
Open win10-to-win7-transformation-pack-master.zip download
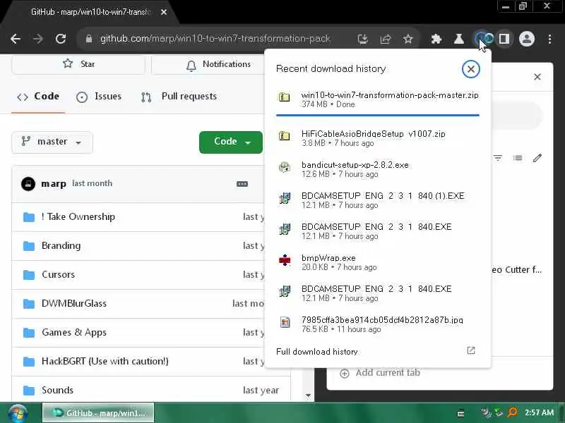click(378, 99)
